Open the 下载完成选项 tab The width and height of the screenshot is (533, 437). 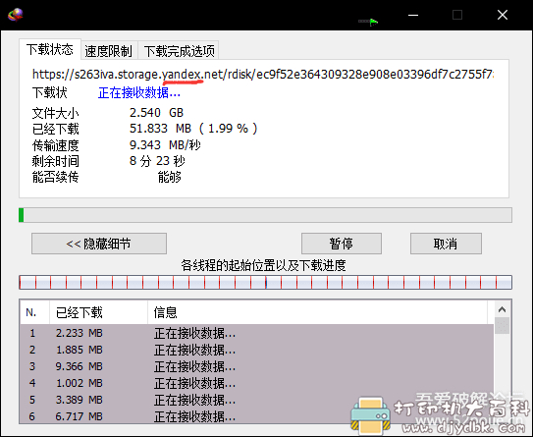(x=180, y=51)
